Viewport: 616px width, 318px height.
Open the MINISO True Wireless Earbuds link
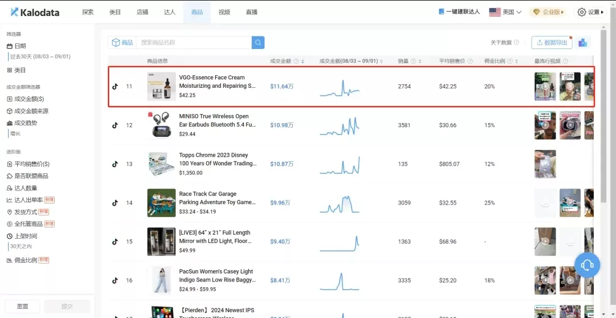[x=218, y=120]
